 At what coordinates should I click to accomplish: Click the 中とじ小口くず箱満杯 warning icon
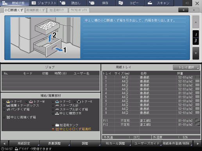tap(57, 129)
